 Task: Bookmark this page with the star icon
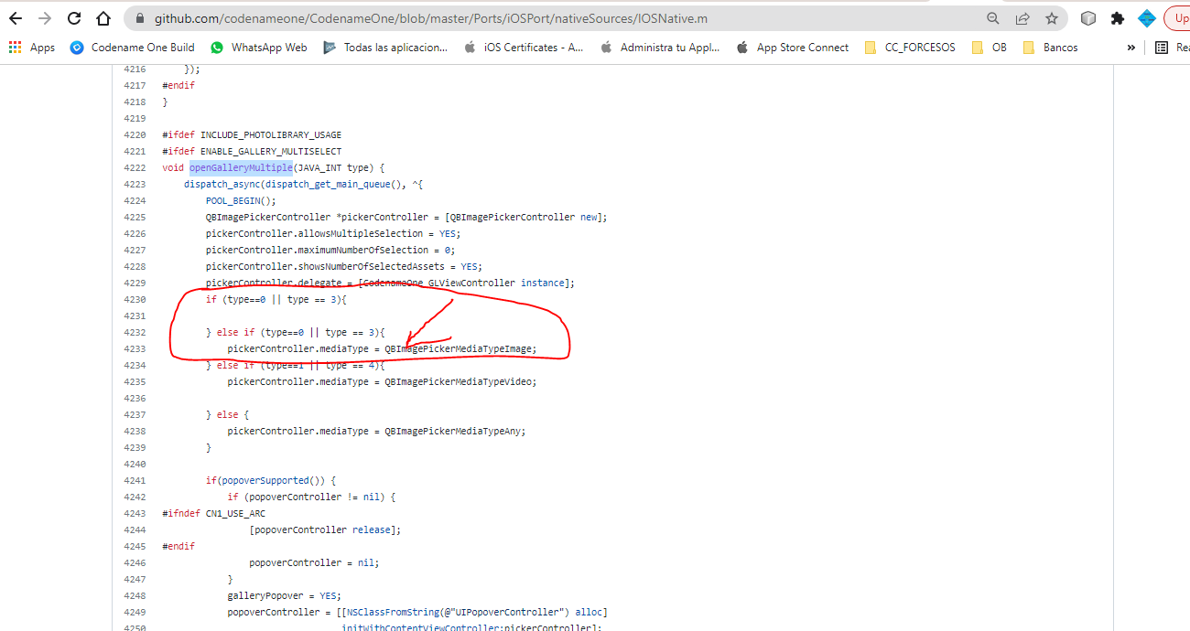[x=1052, y=18]
